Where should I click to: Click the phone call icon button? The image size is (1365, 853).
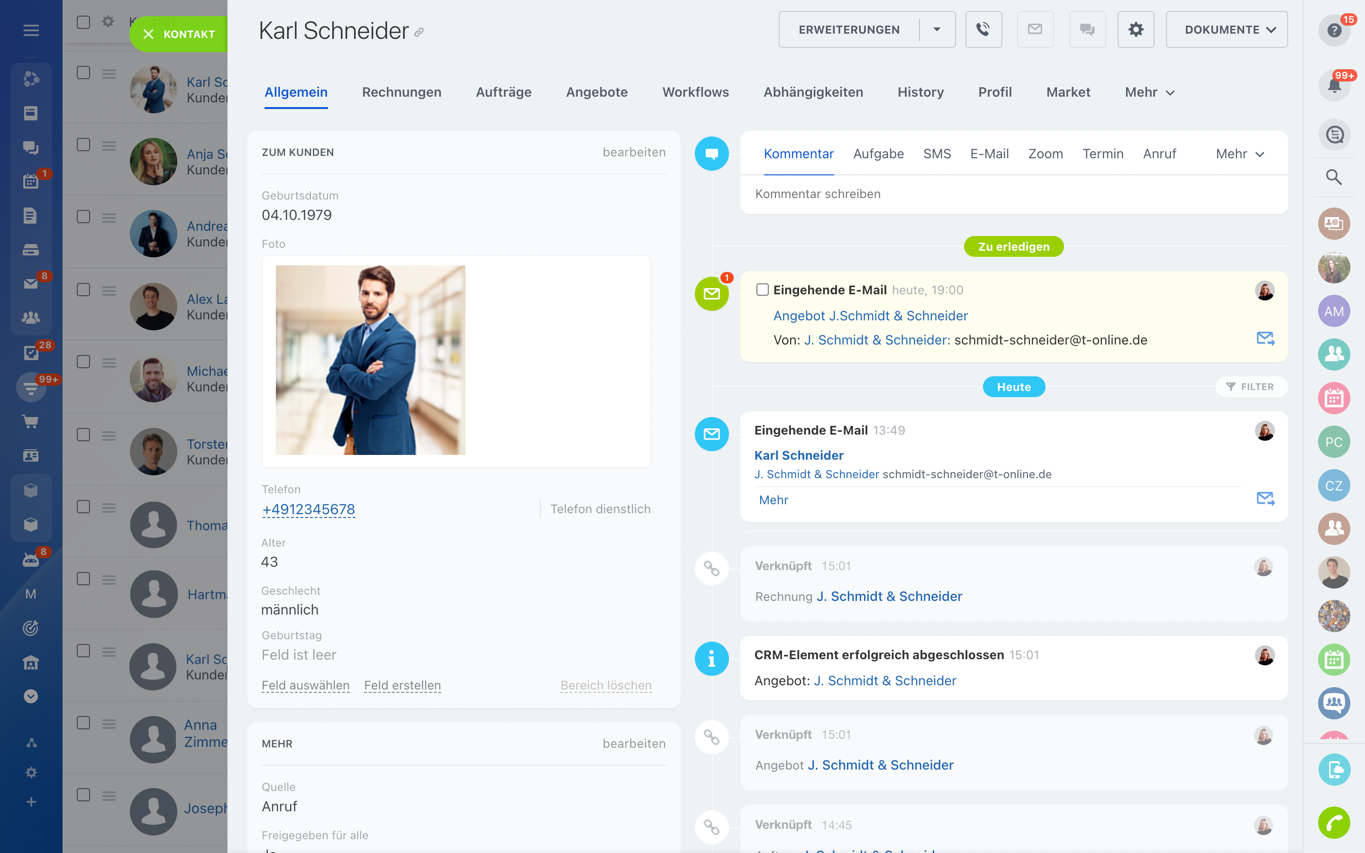pos(983,29)
